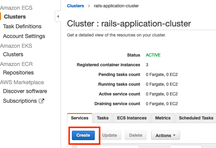Click the Amazon ECS section header

(16, 8)
